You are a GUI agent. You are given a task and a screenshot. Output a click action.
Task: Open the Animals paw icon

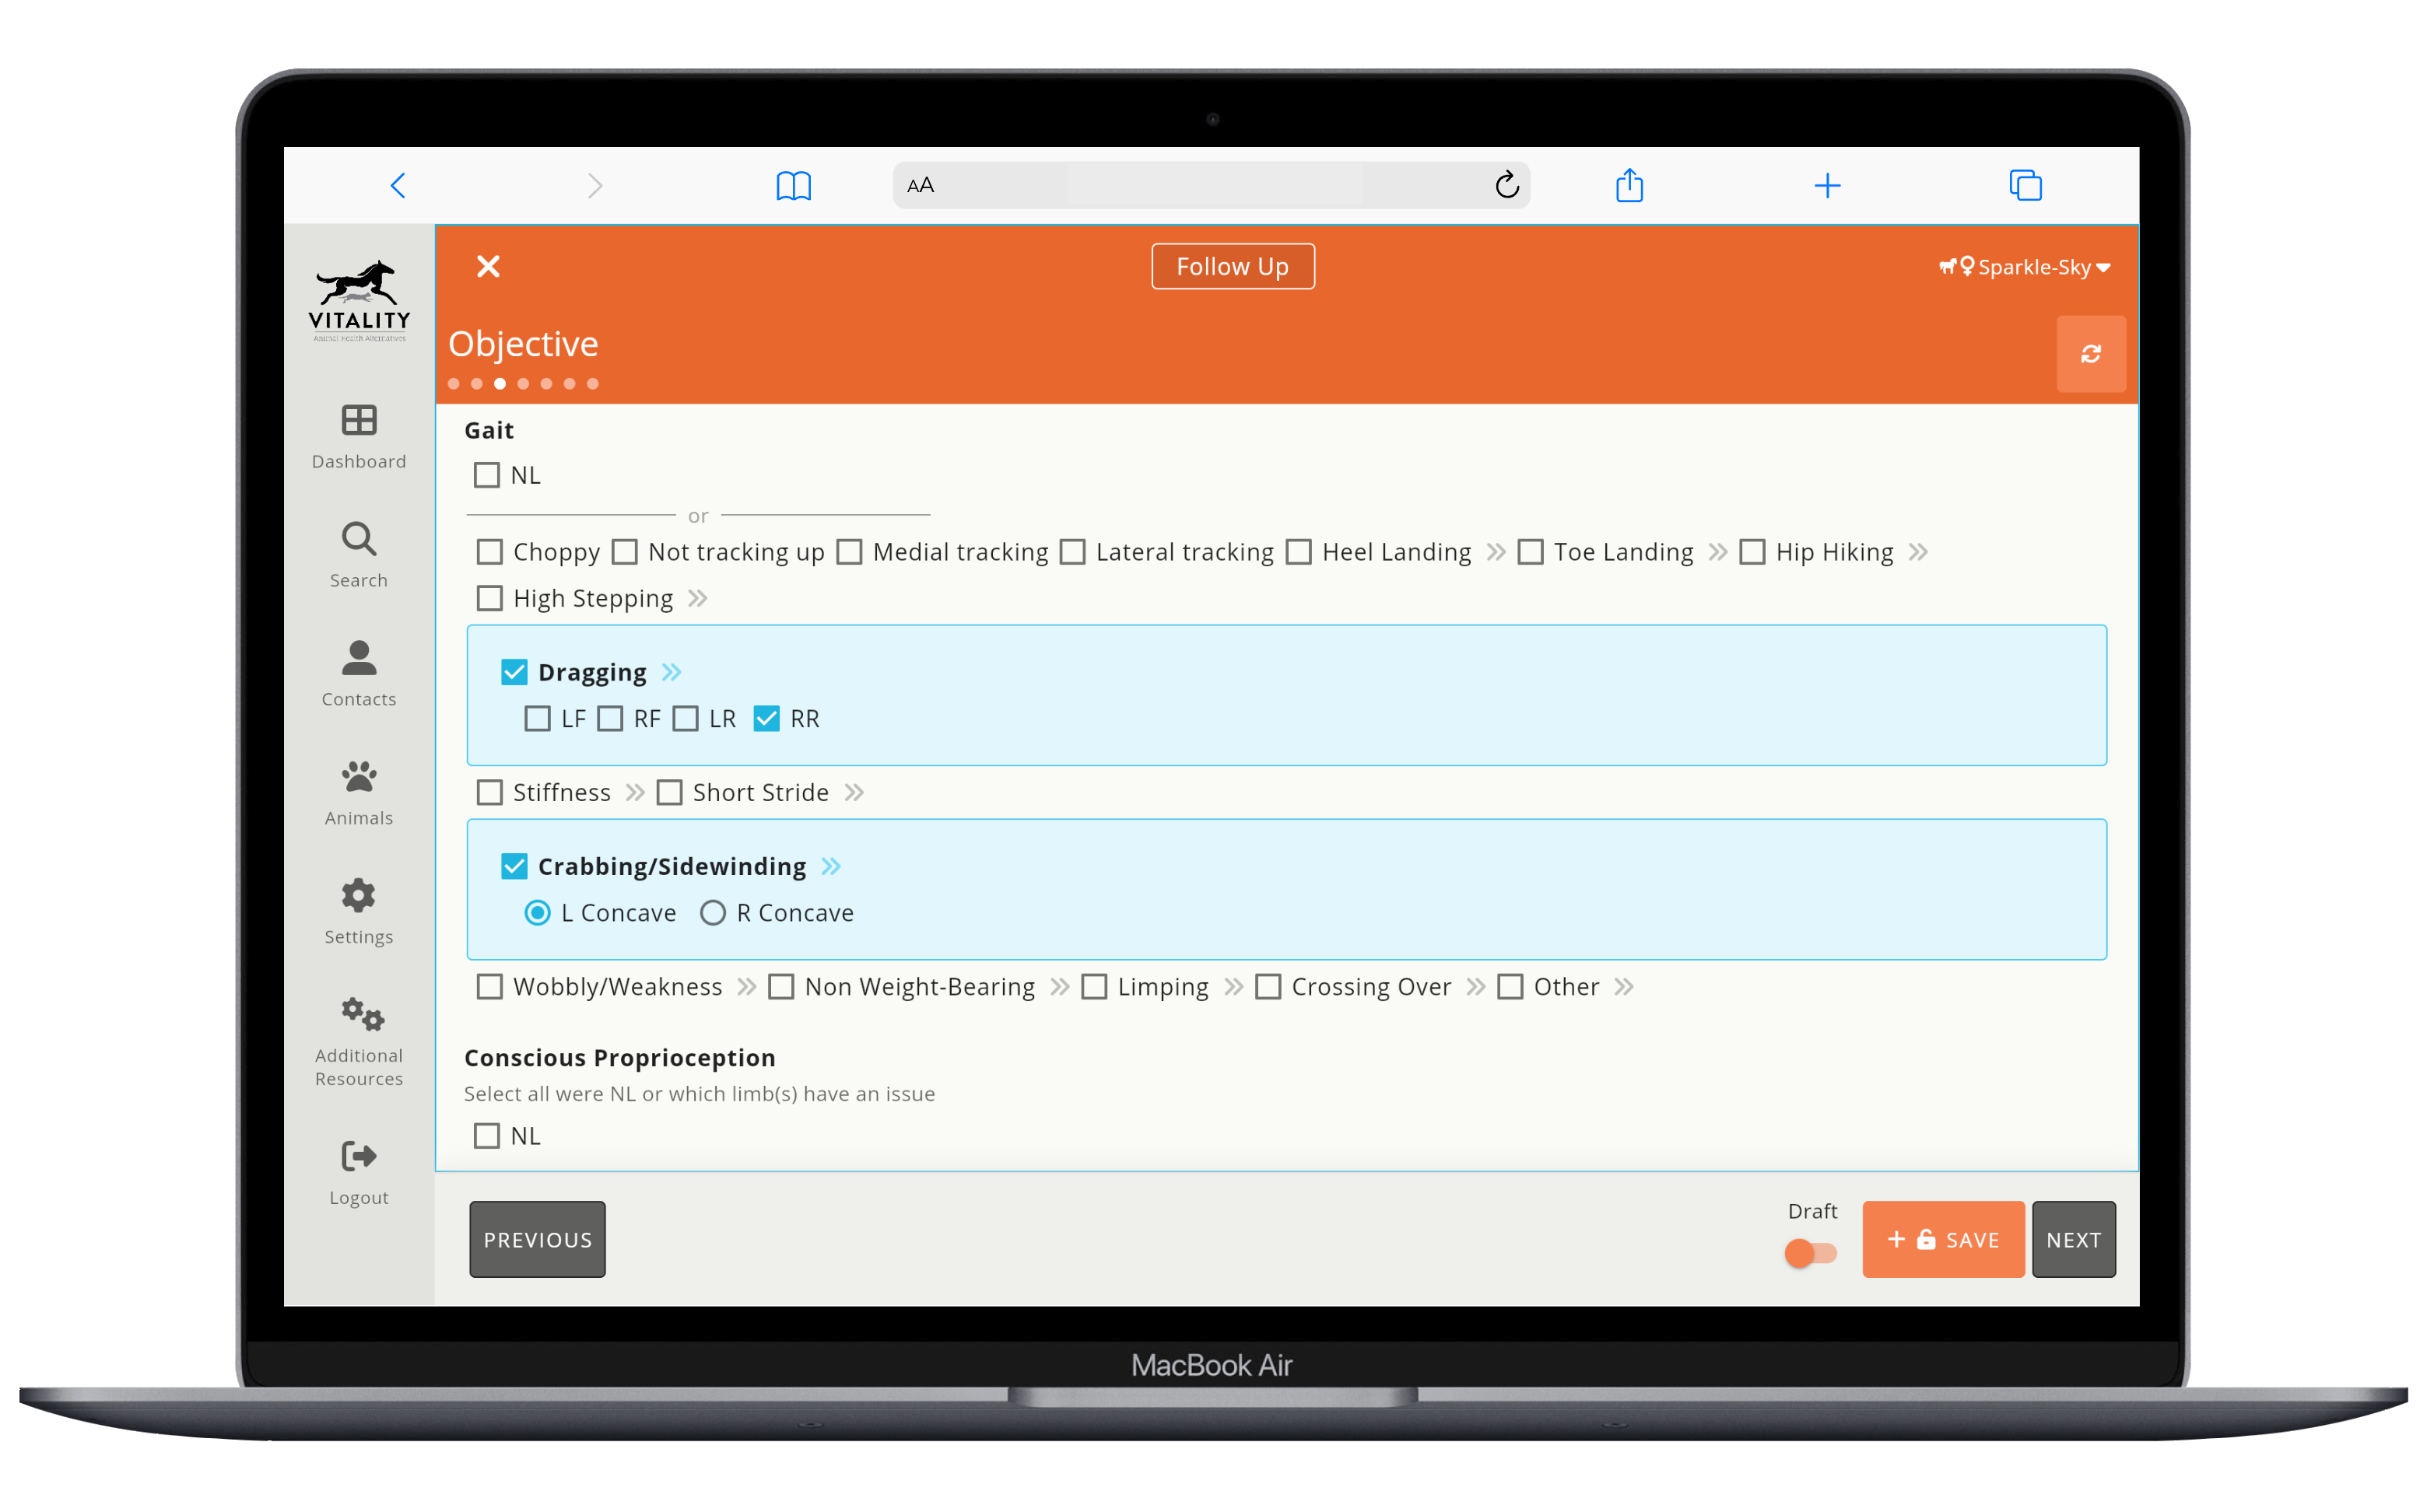click(x=358, y=777)
